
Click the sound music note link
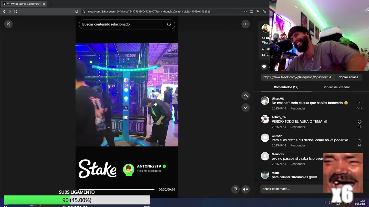(266, 49)
